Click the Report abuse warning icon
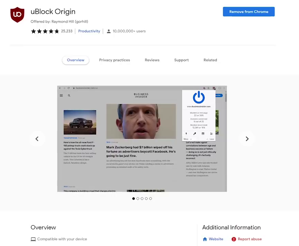 pyautogui.click(x=233, y=239)
